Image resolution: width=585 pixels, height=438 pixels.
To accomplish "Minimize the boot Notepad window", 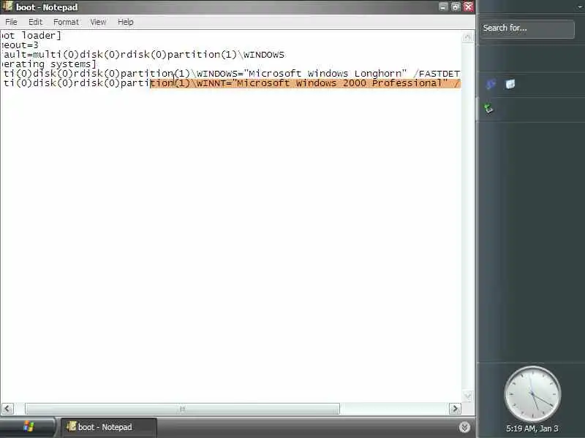I will pyautogui.click(x=443, y=7).
